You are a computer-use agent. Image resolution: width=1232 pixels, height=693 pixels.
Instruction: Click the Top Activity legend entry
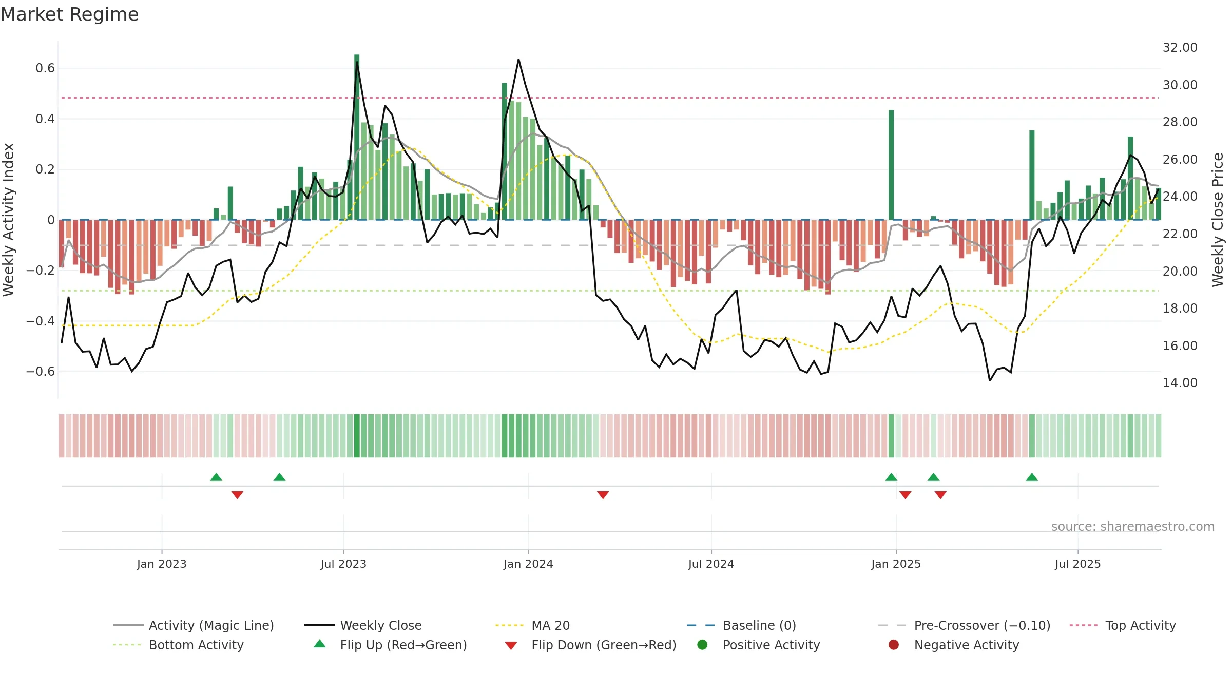1123,625
